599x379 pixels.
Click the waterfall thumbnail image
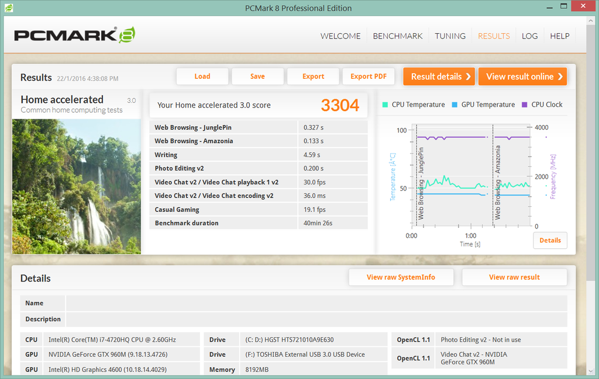(77, 186)
